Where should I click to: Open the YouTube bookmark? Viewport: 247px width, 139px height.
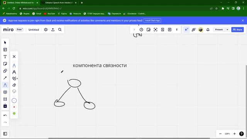(x=49, y=14)
